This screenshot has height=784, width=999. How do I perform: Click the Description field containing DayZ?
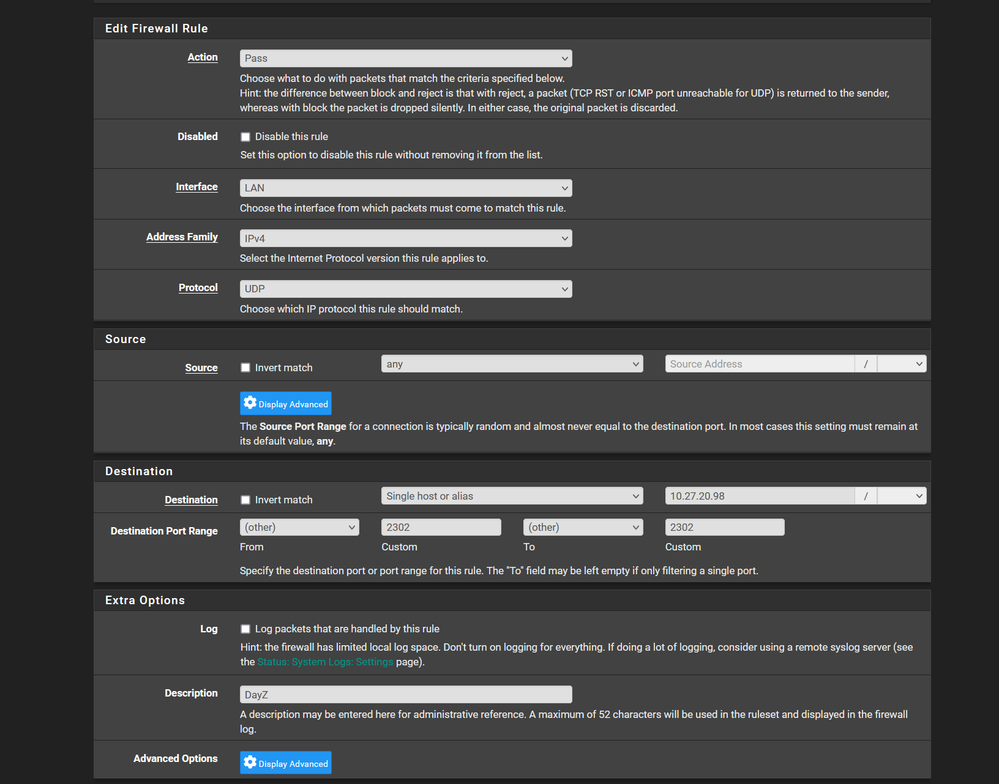[x=406, y=695]
